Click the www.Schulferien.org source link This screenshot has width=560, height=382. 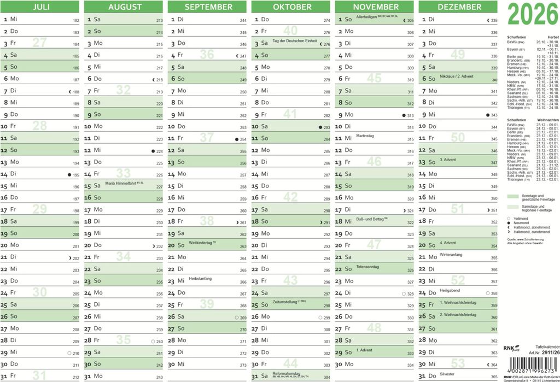530,239
